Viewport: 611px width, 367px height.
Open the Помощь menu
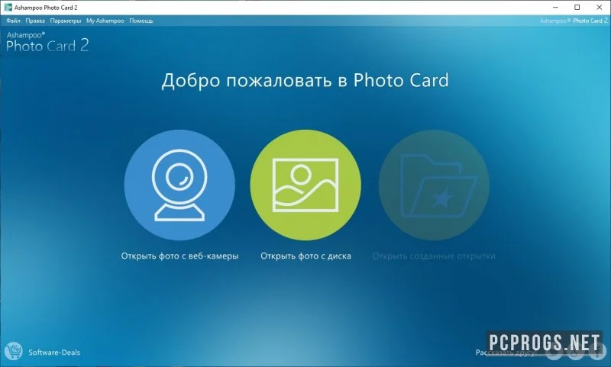(x=141, y=21)
